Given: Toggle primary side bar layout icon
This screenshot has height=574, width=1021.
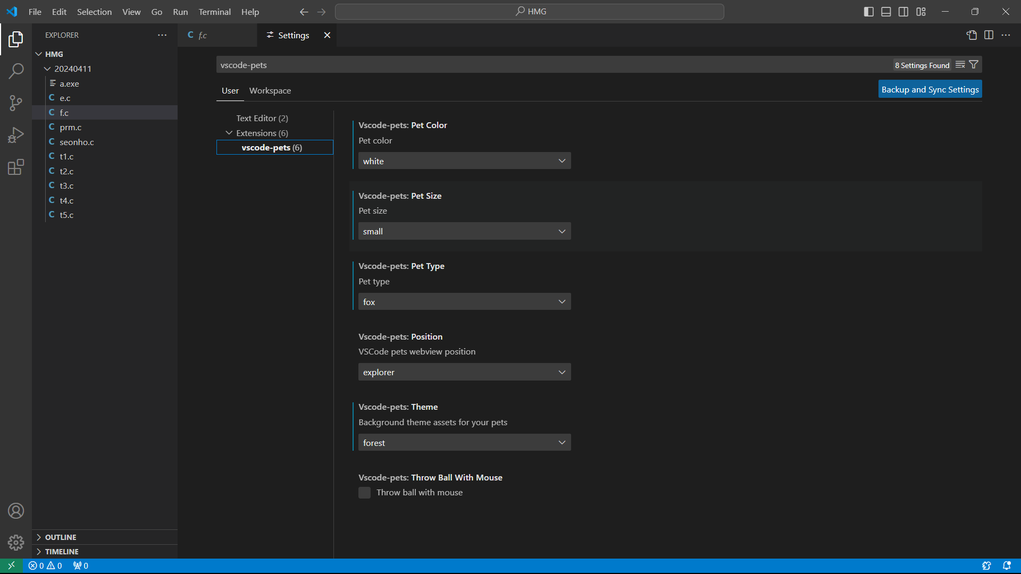Looking at the screenshot, I should click(x=869, y=12).
